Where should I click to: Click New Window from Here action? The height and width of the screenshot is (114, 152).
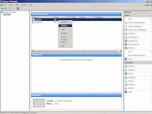[137, 55]
